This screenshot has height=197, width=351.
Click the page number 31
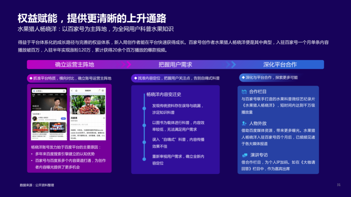click(339, 185)
